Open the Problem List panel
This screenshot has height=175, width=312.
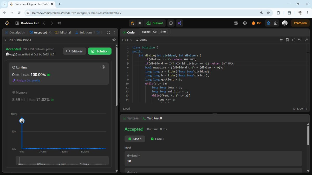(x=27, y=23)
